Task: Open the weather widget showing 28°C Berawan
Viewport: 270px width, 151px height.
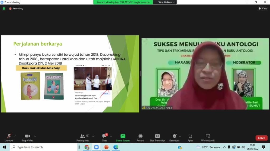Action: click(x=208, y=147)
